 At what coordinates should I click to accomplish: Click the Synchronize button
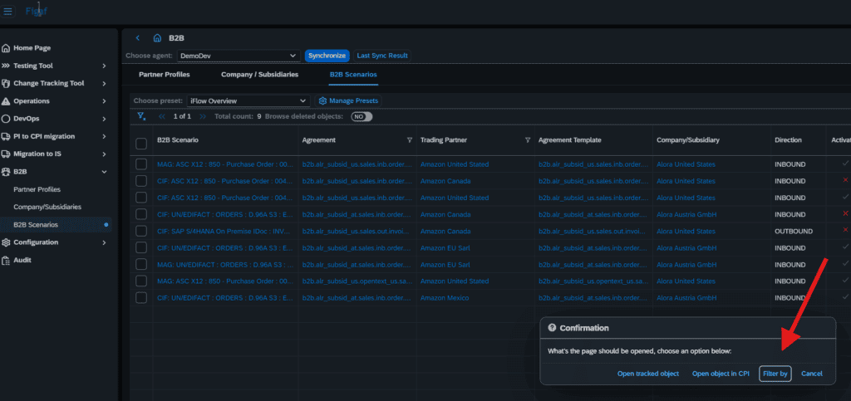tap(327, 56)
